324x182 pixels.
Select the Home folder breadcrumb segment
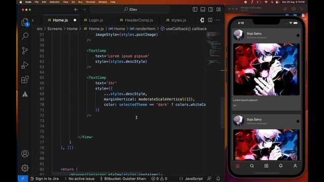coord(72,29)
